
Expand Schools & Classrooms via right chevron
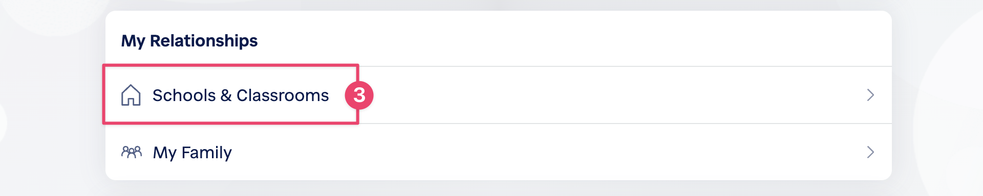[x=870, y=95]
